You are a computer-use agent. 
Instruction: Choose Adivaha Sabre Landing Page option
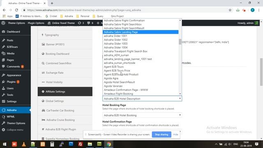tap(141, 32)
